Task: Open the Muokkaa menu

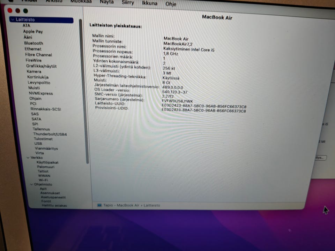Action: tap(81, 1)
